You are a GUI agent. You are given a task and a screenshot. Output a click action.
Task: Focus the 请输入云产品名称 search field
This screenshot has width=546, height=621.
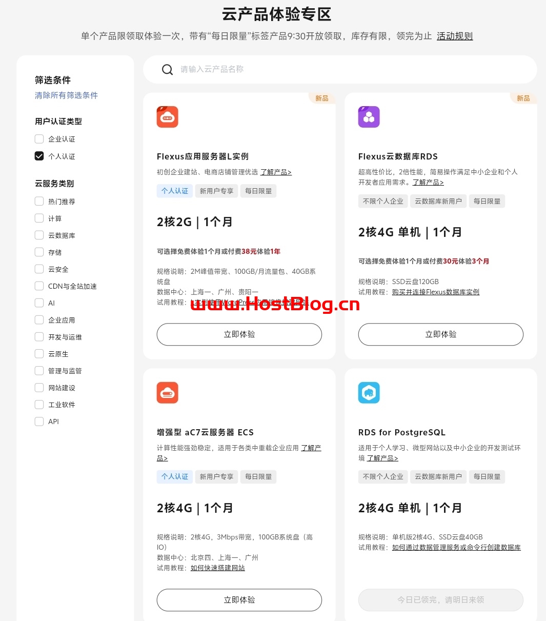(x=340, y=70)
